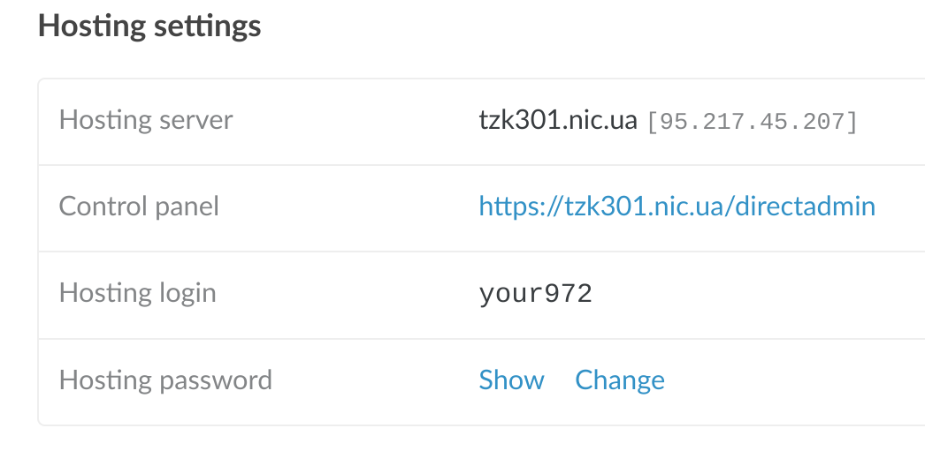The height and width of the screenshot is (451, 925).
Task: Click the black tzk301.nic.ua server hostname
Action: coord(558,120)
